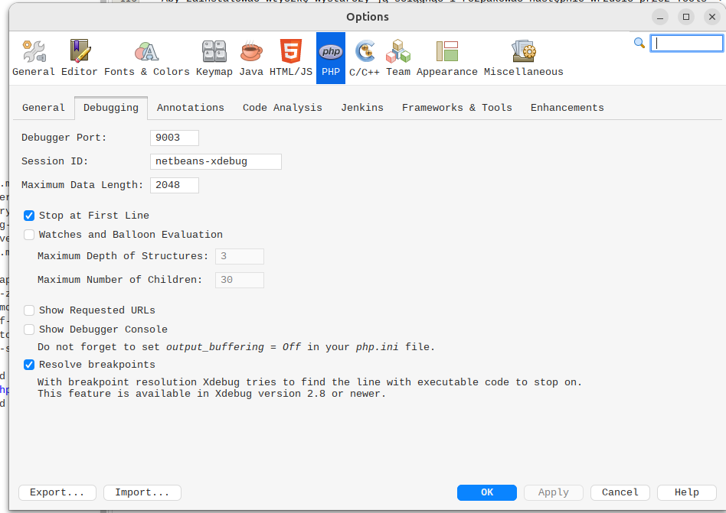Select the Java options category
The height and width of the screenshot is (513, 726).
pos(251,58)
